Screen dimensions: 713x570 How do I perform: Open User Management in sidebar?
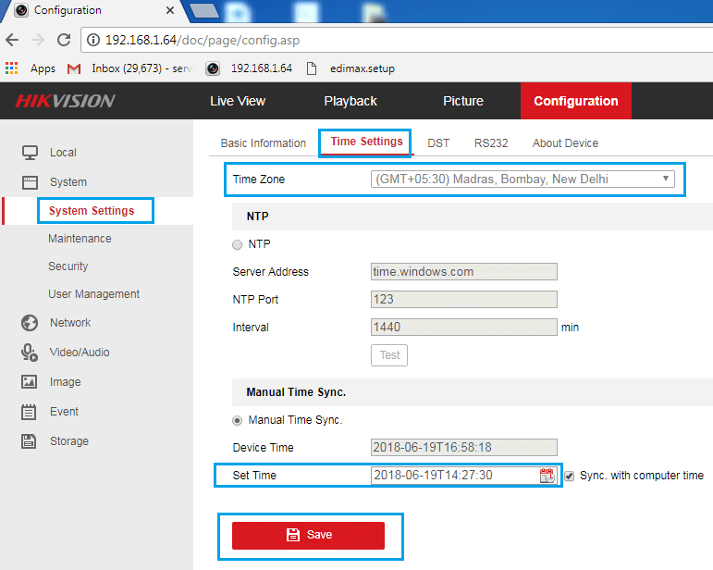click(x=94, y=294)
